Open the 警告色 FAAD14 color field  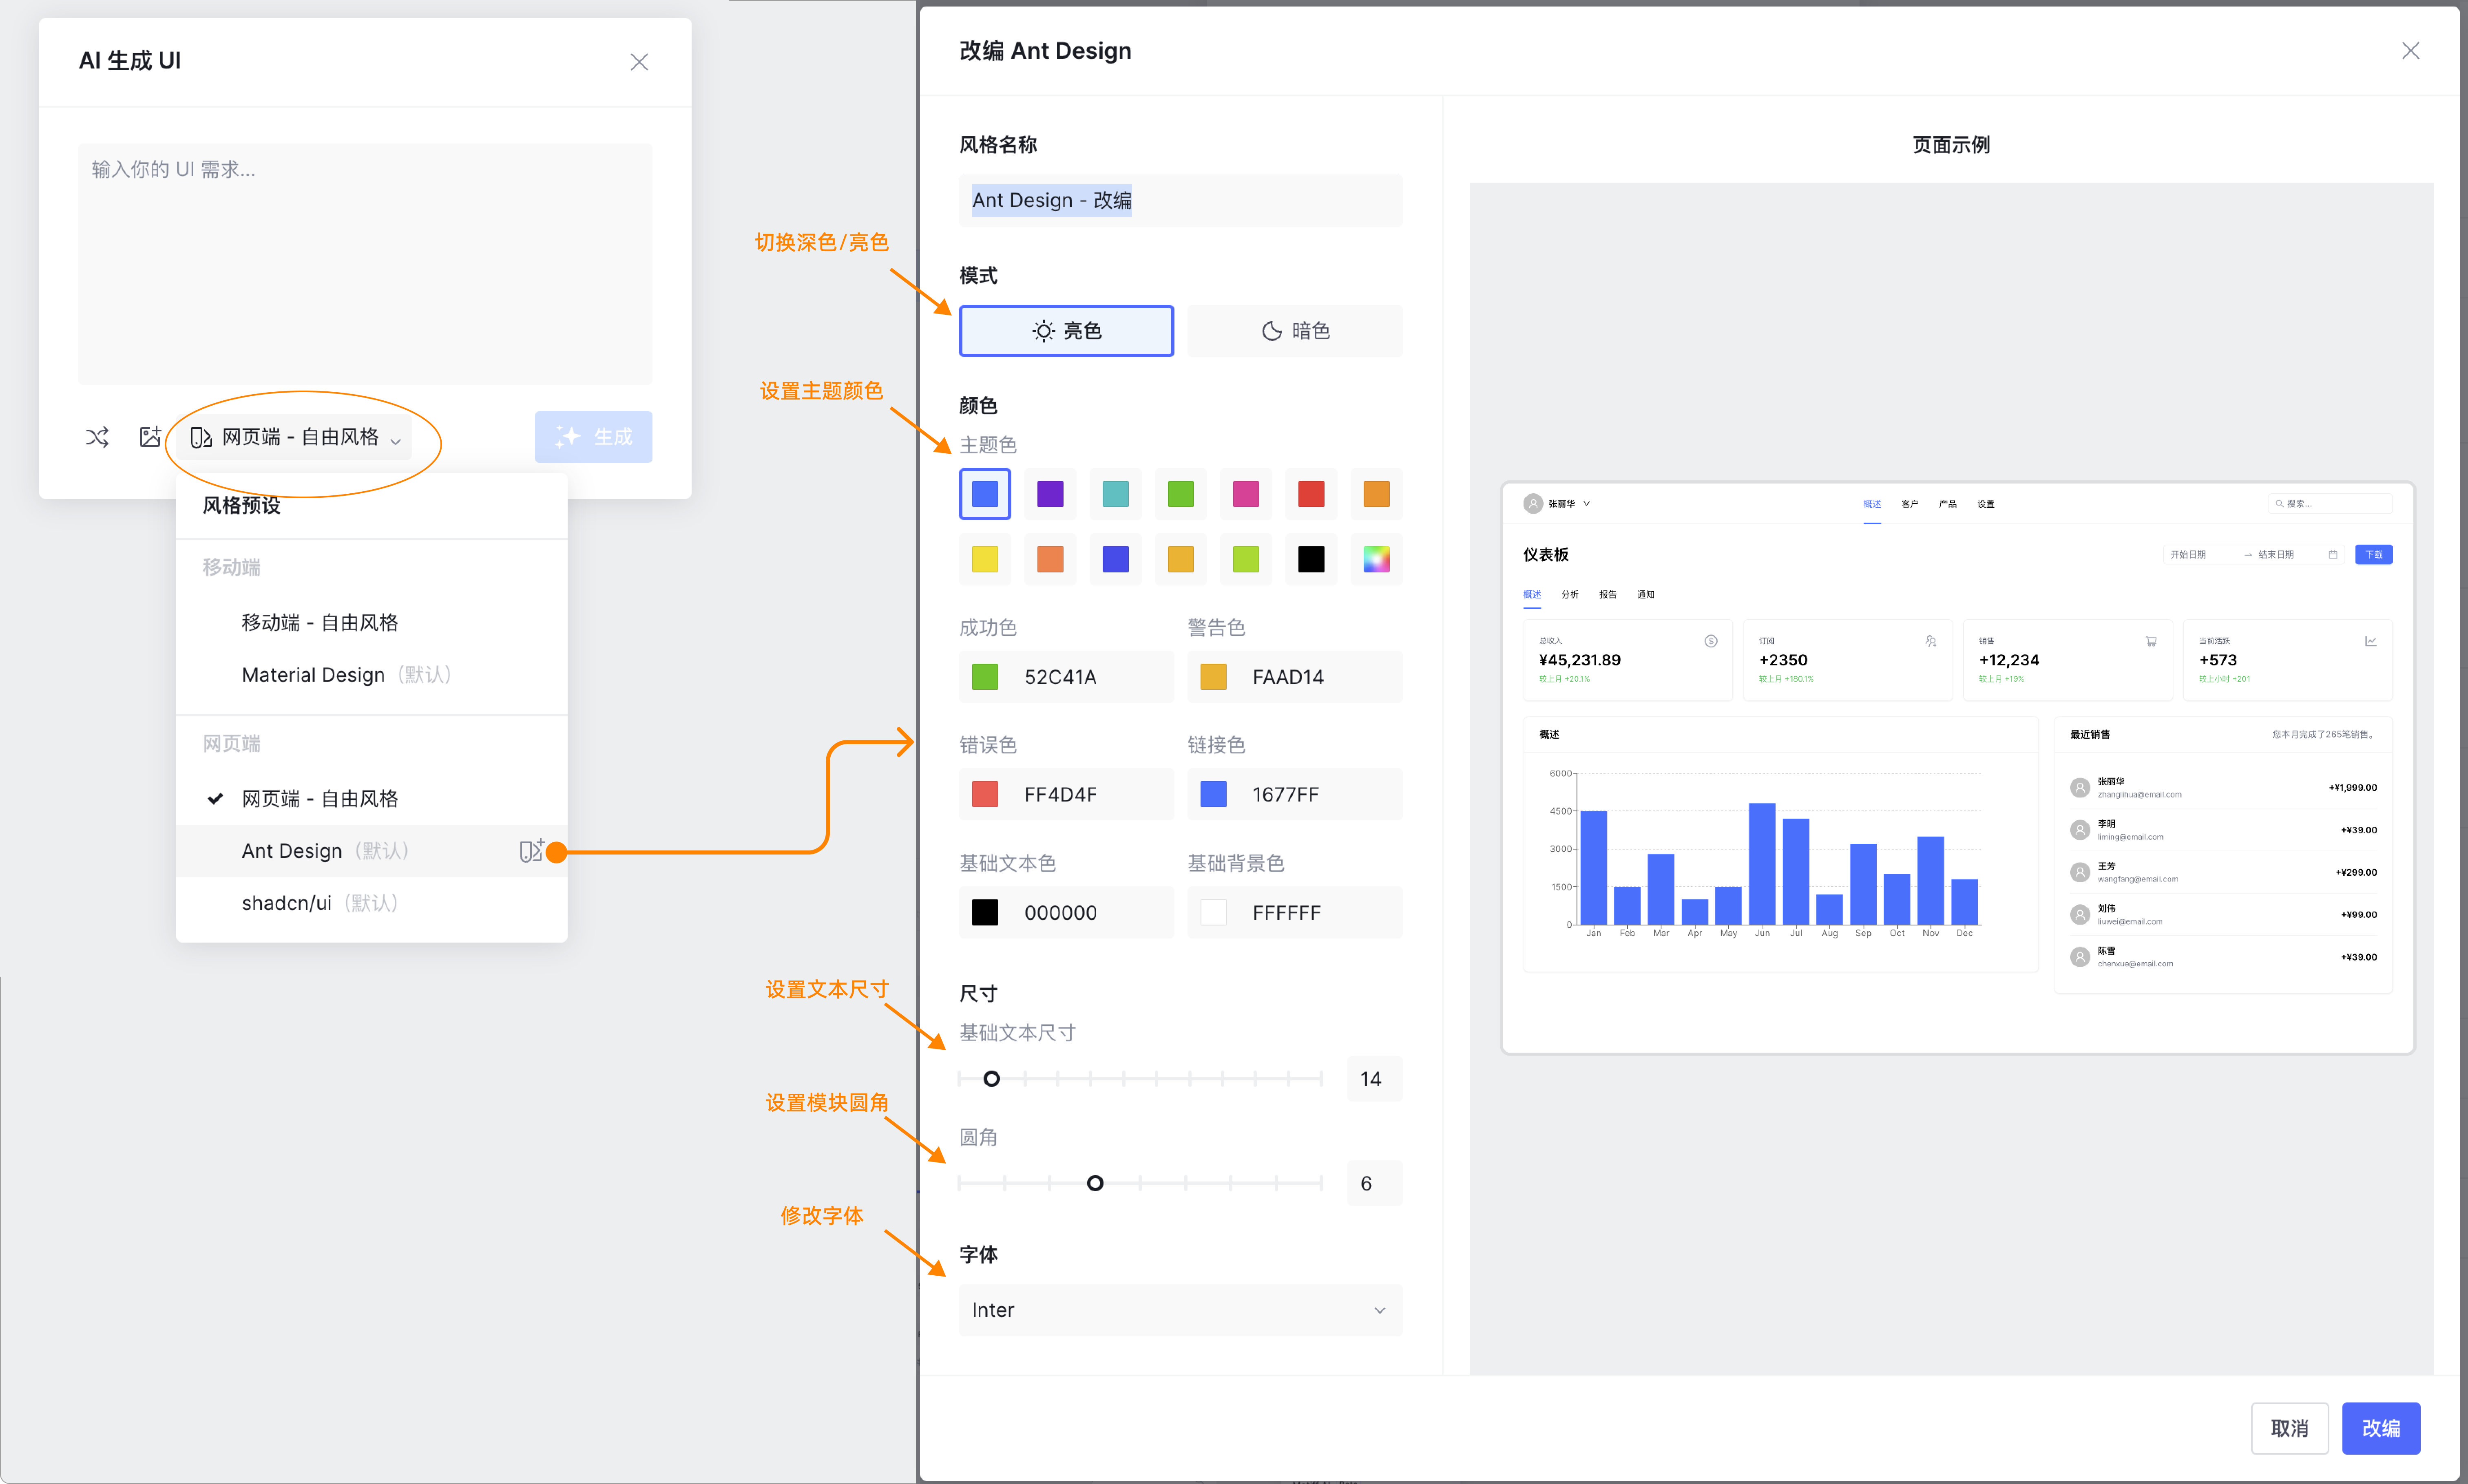[x=1295, y=677]
